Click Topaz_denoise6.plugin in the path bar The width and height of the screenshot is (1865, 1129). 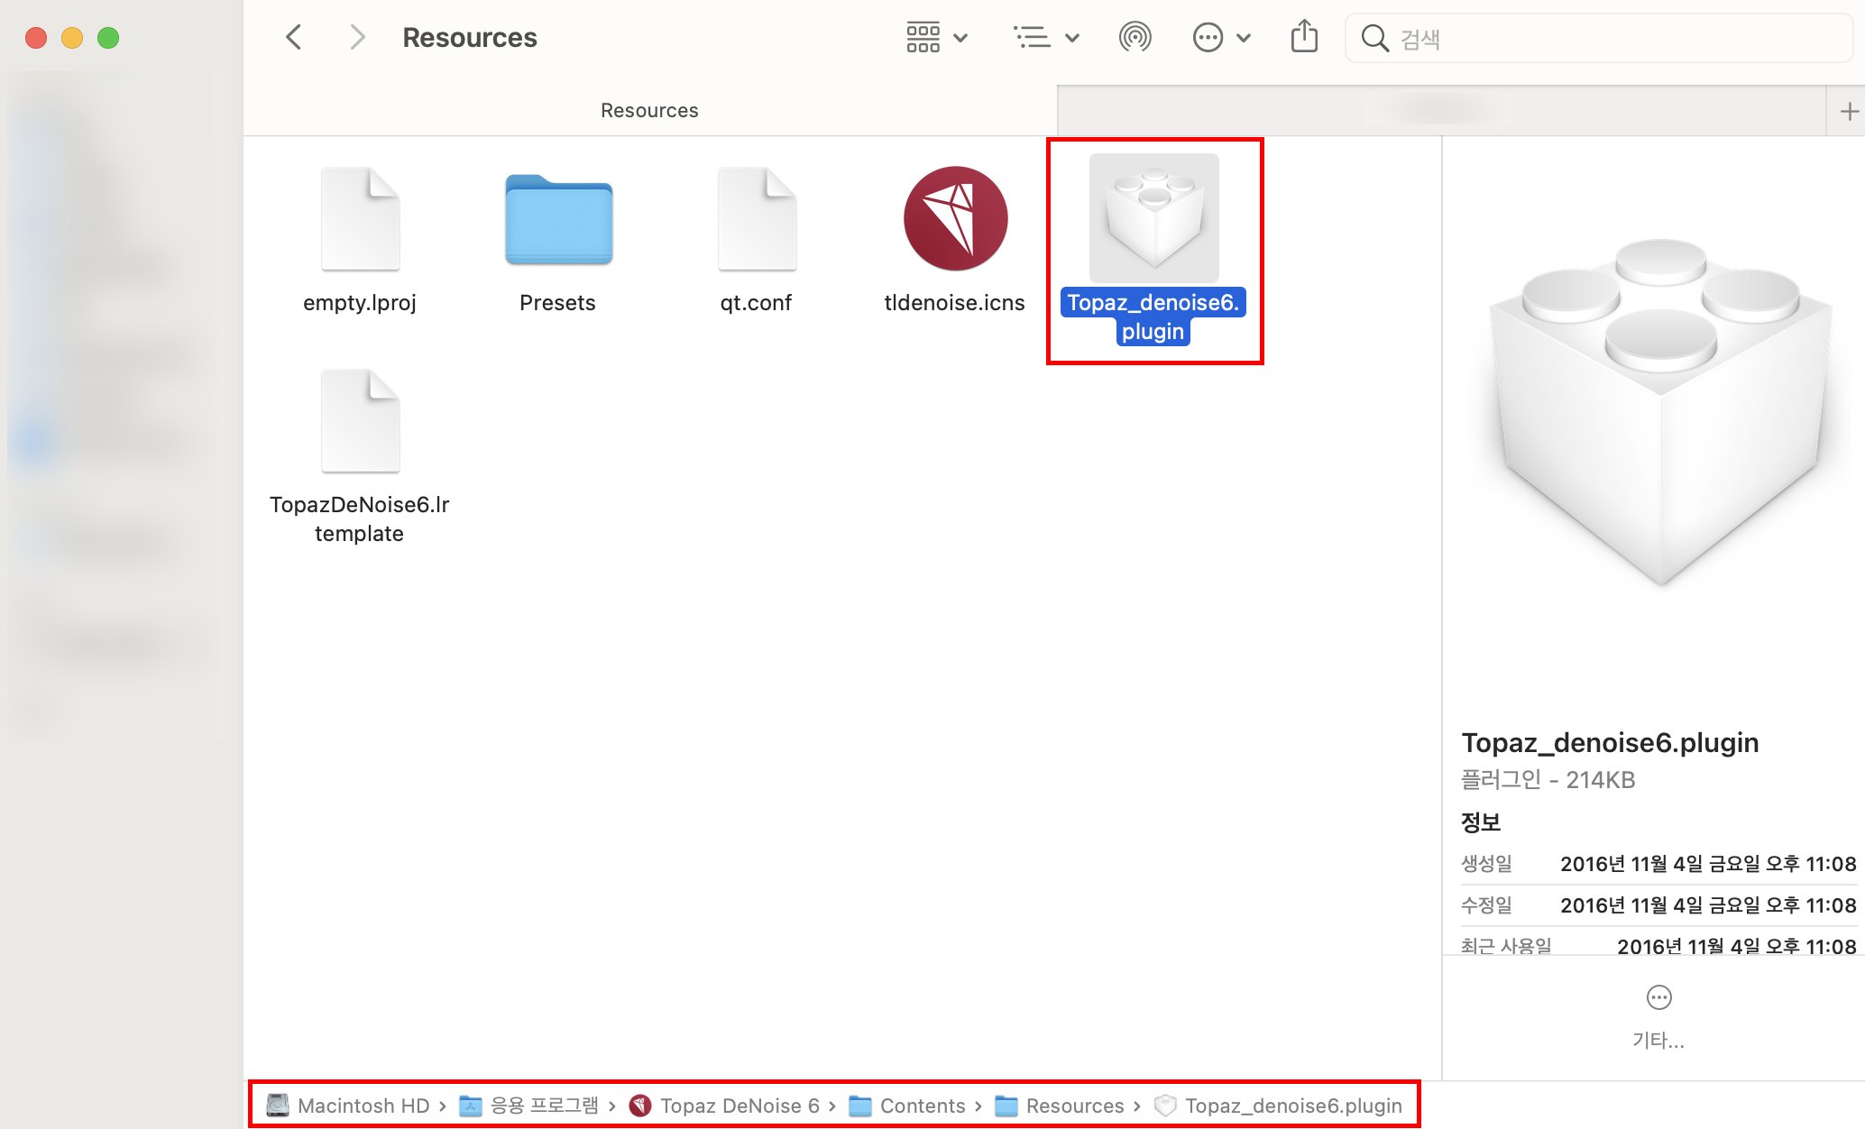tap(1279, 1106)
